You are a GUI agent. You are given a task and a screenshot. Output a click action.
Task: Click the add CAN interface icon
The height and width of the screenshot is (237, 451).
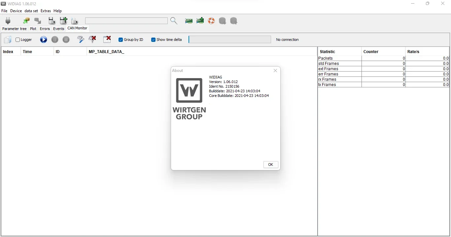point(200,20)
